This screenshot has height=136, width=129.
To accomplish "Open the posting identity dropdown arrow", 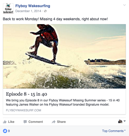I will point(125,121).
